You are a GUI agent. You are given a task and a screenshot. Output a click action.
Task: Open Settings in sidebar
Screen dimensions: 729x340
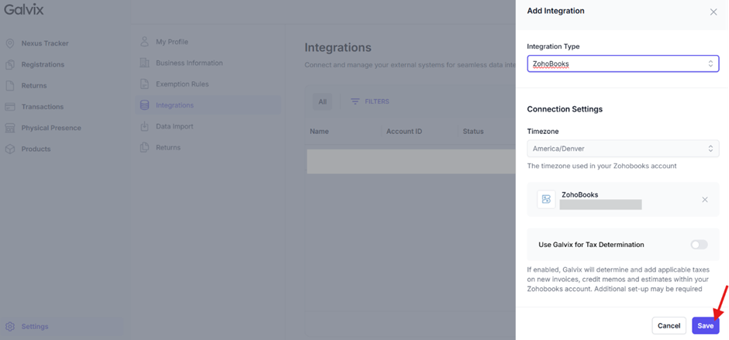(x=35, y=327)
